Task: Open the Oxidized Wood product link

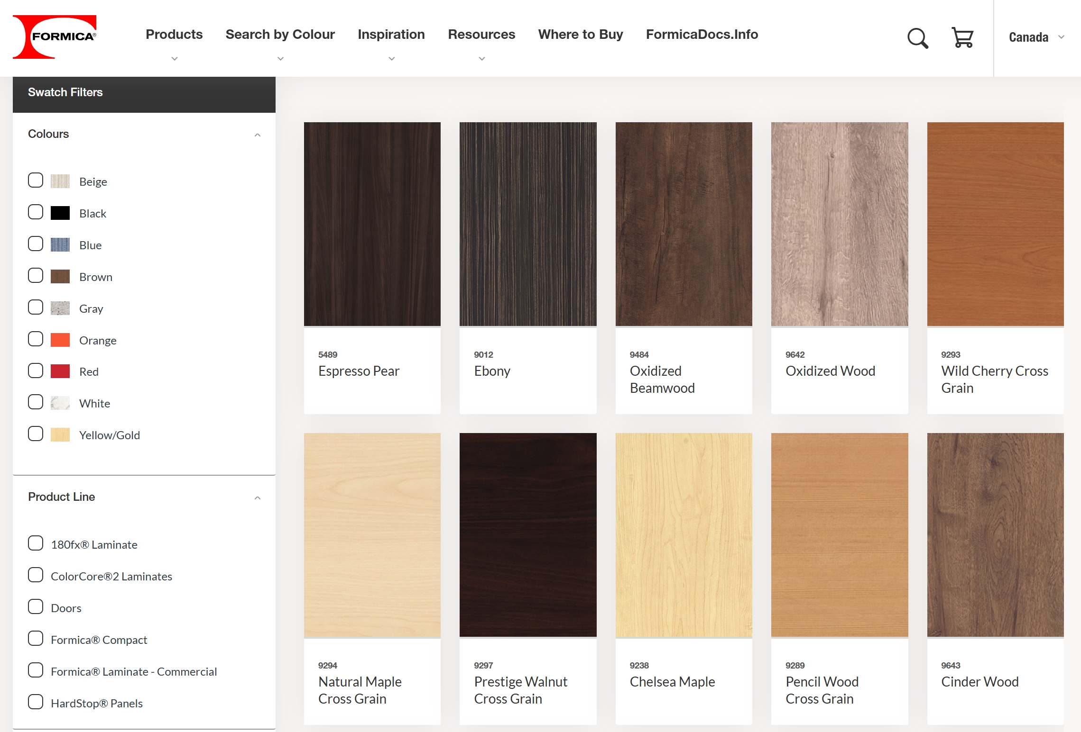Action: pos(831,371)
